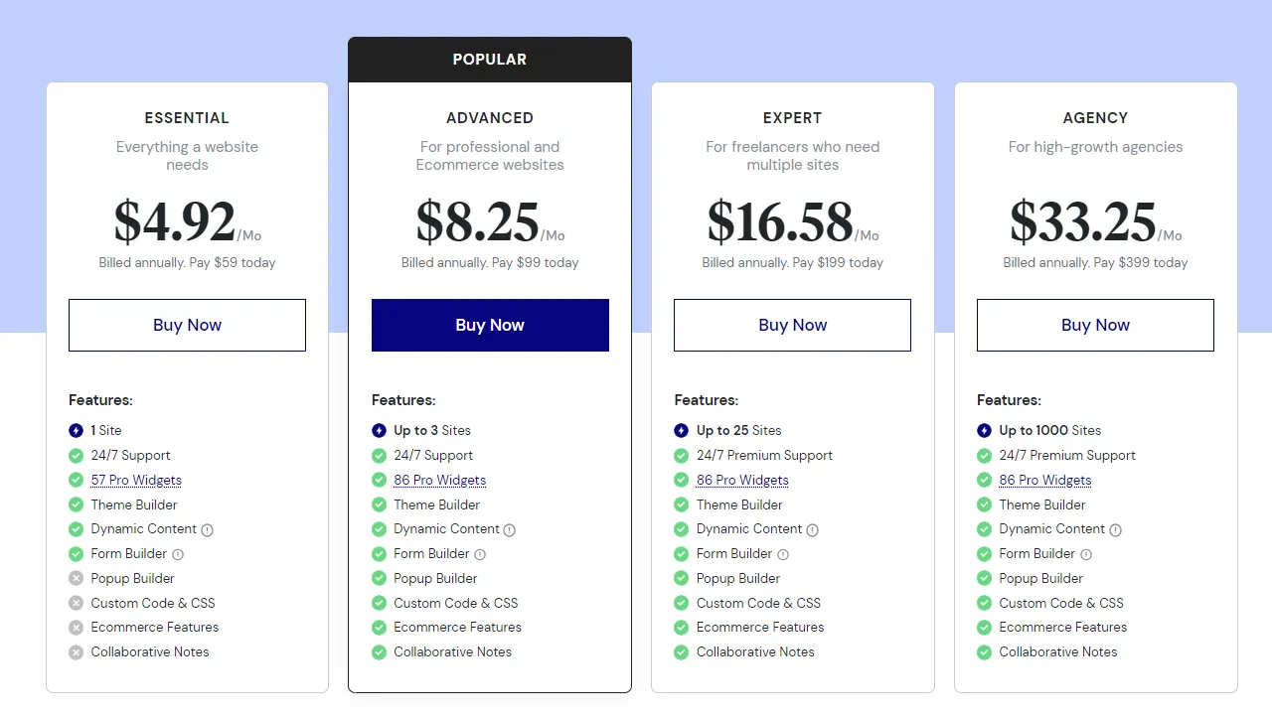The width and height of the screenshot is (1272, 720).
Task: Click green check next to Expert Ecommerce Features
Action: click(681, 627)
